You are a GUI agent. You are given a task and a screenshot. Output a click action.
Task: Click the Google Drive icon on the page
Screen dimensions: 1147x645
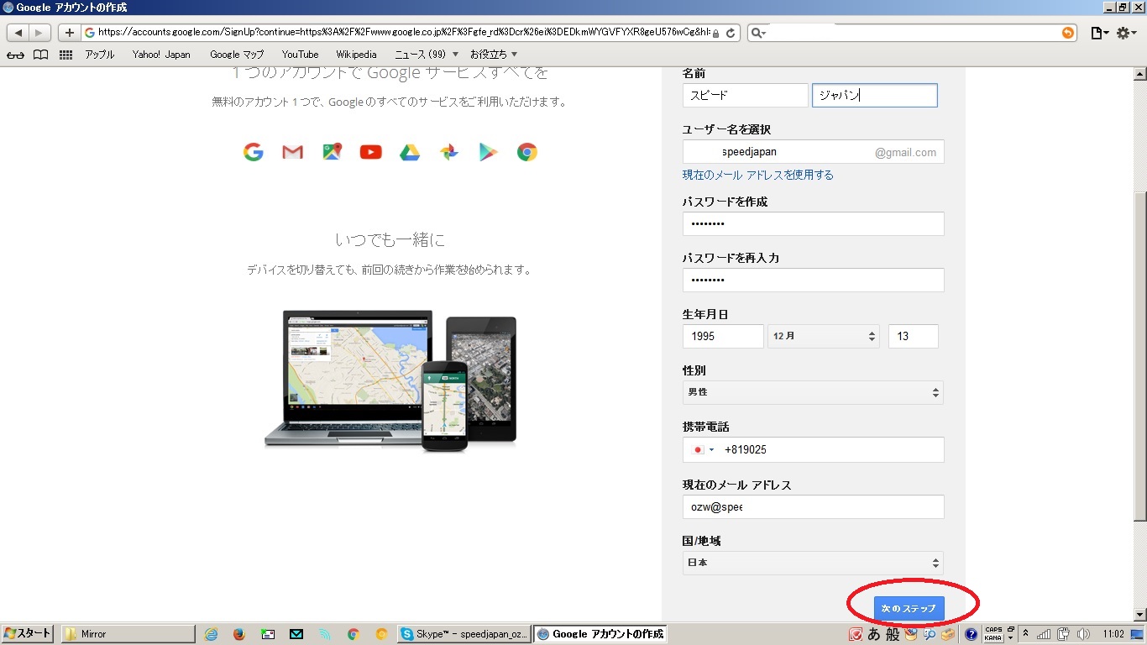coord(410,152)
